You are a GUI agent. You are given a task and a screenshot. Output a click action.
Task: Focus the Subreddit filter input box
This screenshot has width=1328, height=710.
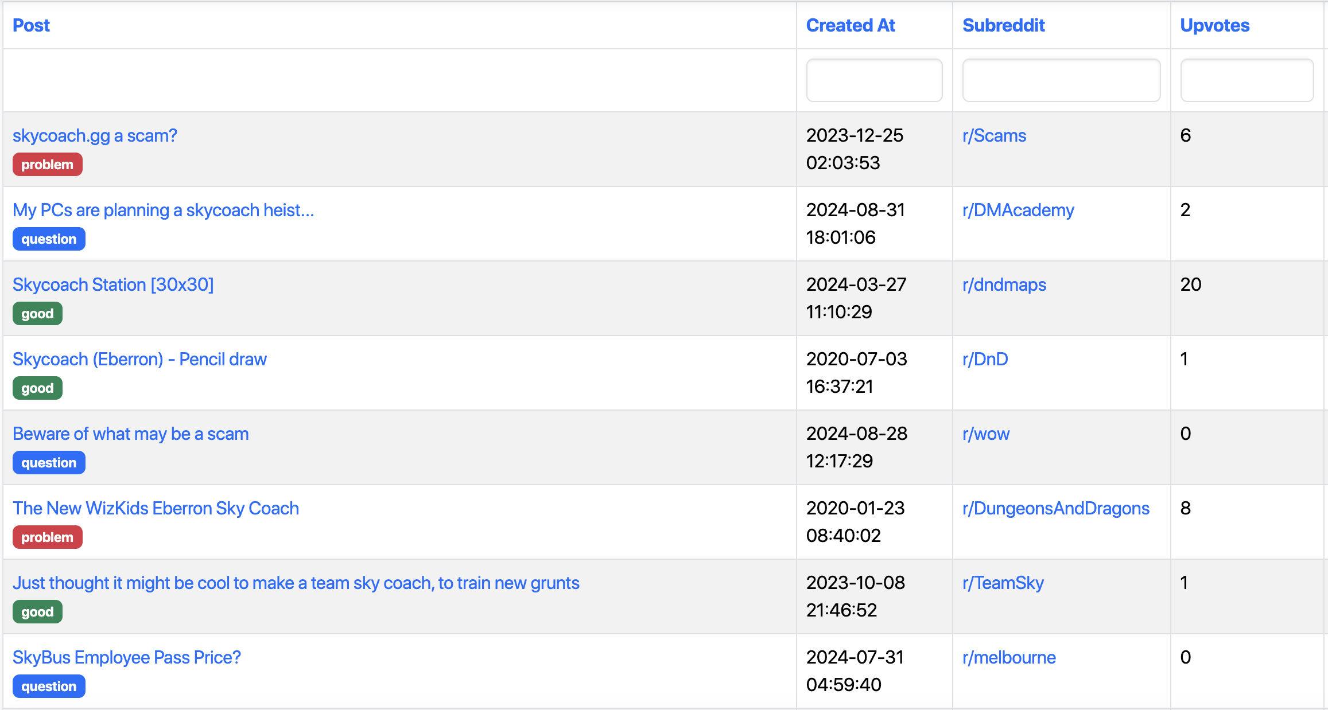[1061, 80]
